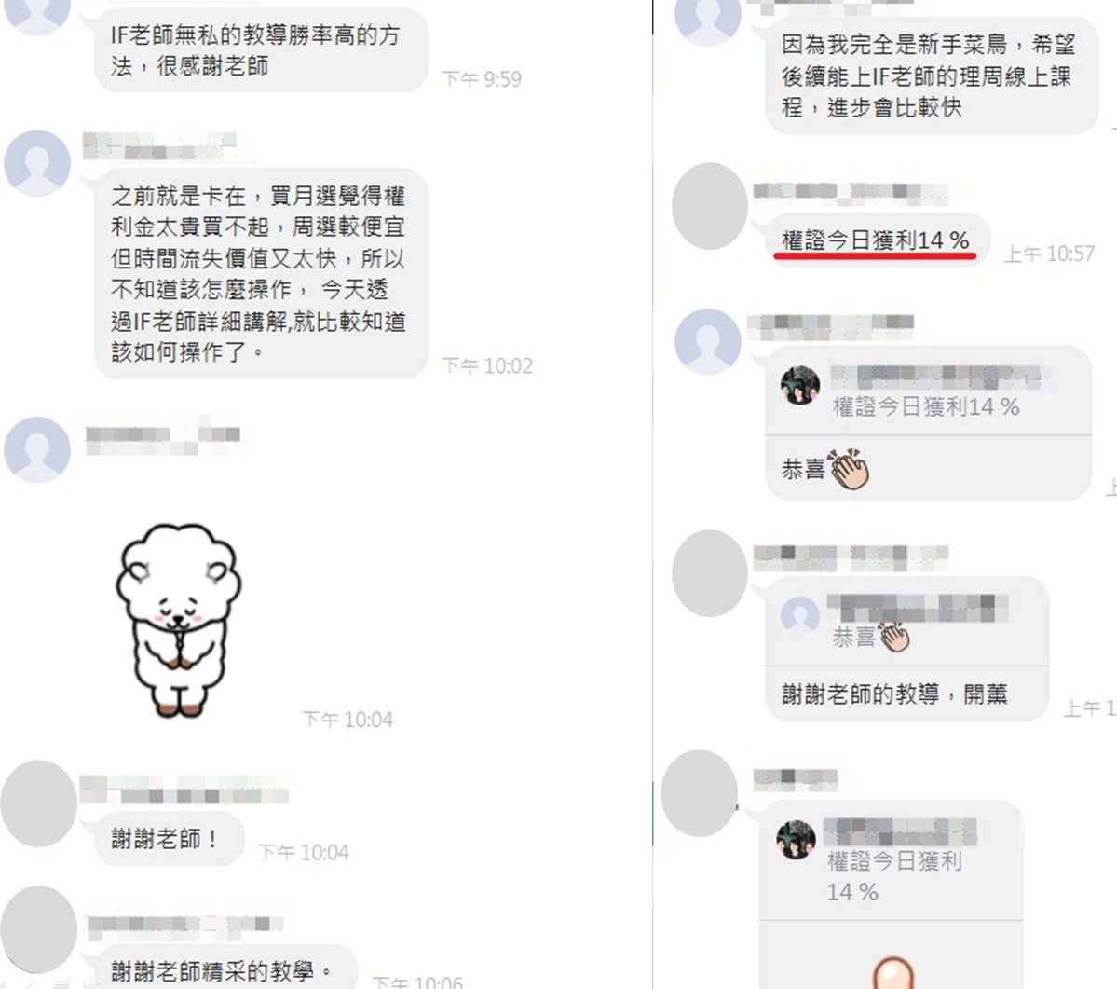
Task: Click the photo avatar in the bottom quoted 權證今日獲利 reply
Action: (x=796, y=839)
